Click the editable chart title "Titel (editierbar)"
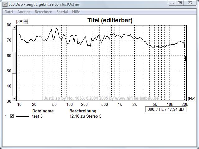This screenshot has height=149, width=199. [x=110, y=20]
